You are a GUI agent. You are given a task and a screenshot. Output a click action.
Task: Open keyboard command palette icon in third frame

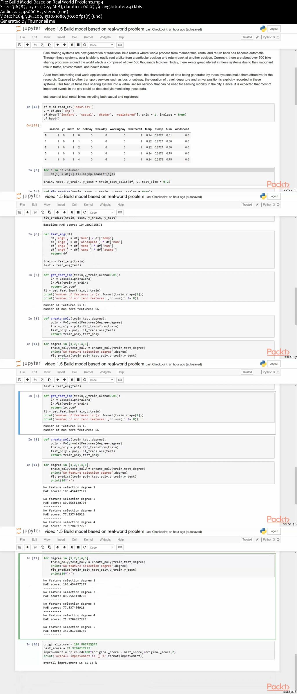click(120, 380)
